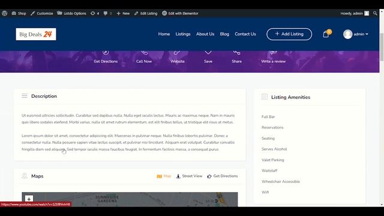This screenshot has width=384, height=216.
Task: Open the Shop admin bar link
Action: 19,13
